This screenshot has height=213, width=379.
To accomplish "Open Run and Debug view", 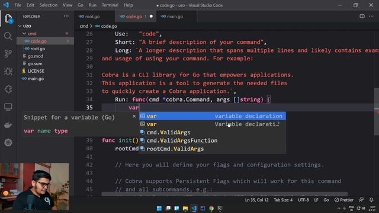I will click(x=8, y=72).
